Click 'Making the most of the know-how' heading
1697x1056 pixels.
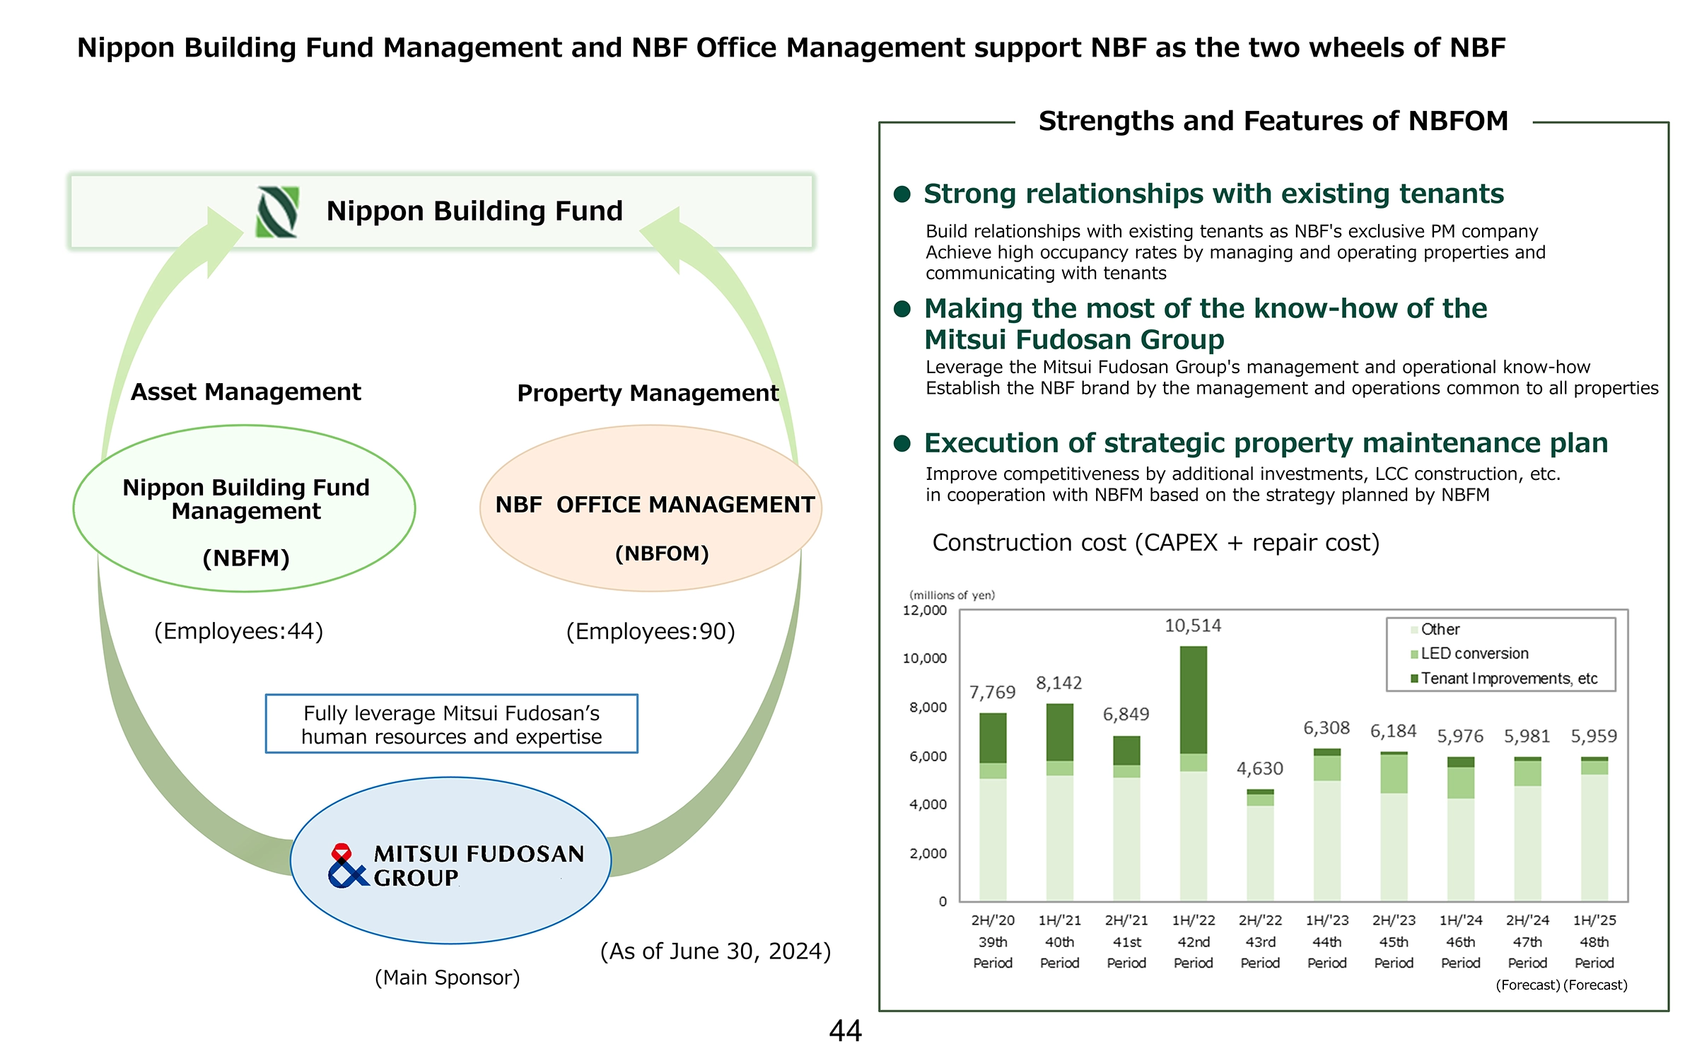coord(1206,324)
